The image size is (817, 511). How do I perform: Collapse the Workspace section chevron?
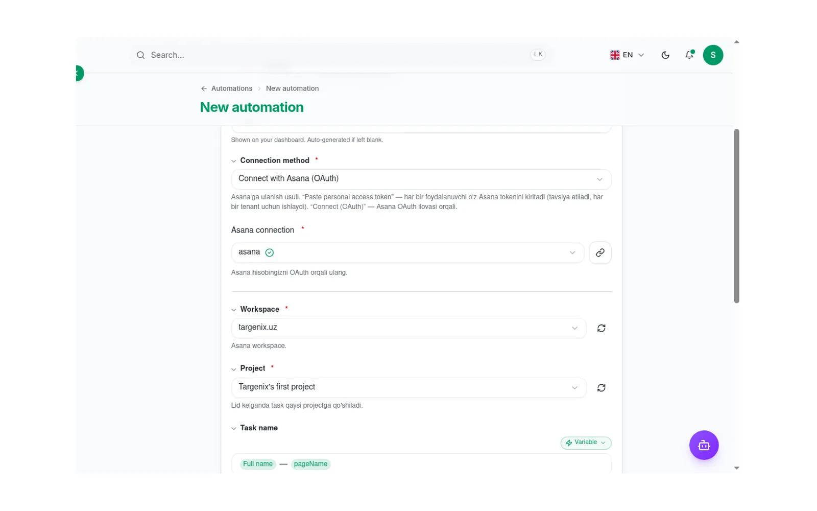pyautogui.click(x=234, y=310)
